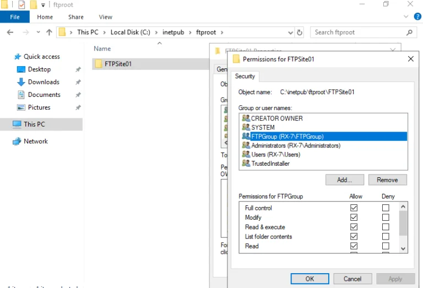Click the search magnifier icon
This screenshot has height=288, width=423.
(409, 32)
